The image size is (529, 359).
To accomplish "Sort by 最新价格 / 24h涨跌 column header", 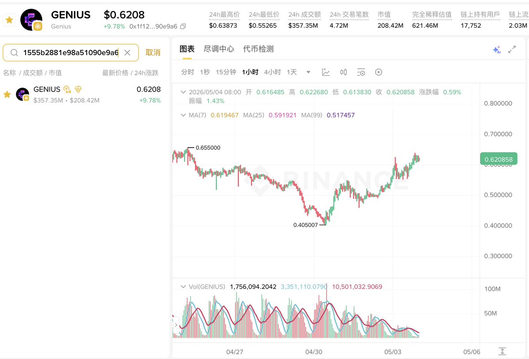I will pos(130,73).
